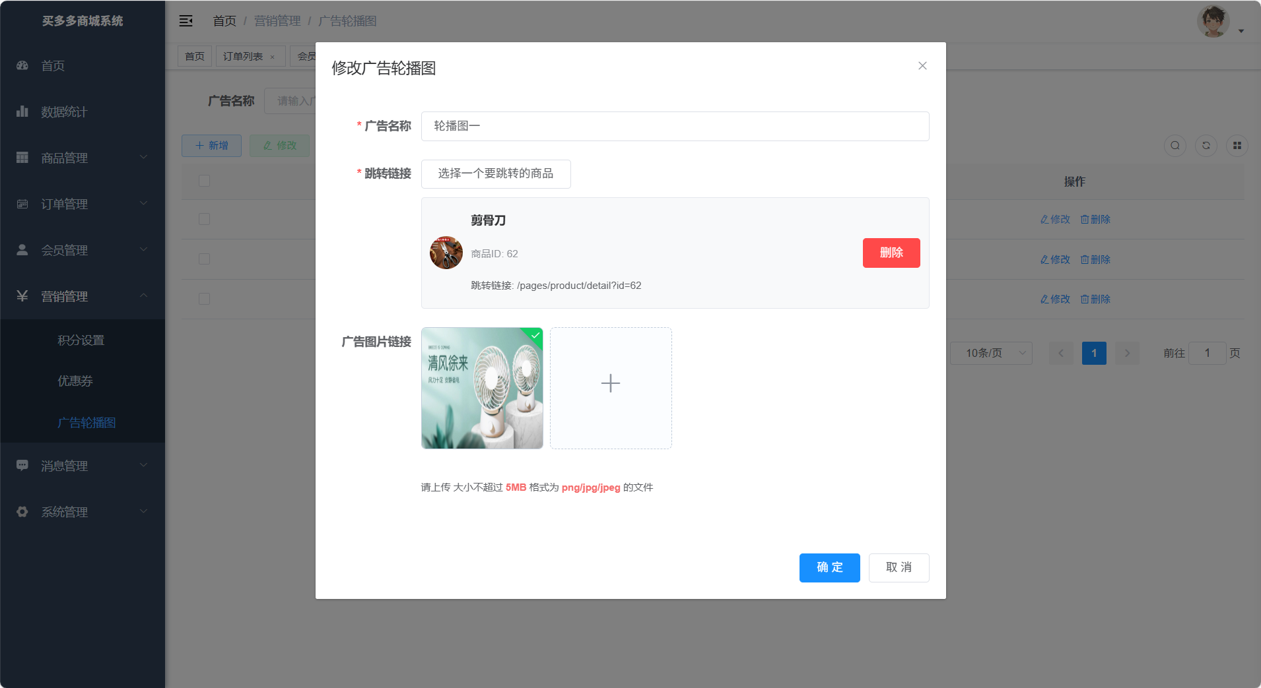This screenshot has height=688, width=1261.
Task: Click the column grid display icon
Action: [x=1237, y=146]
